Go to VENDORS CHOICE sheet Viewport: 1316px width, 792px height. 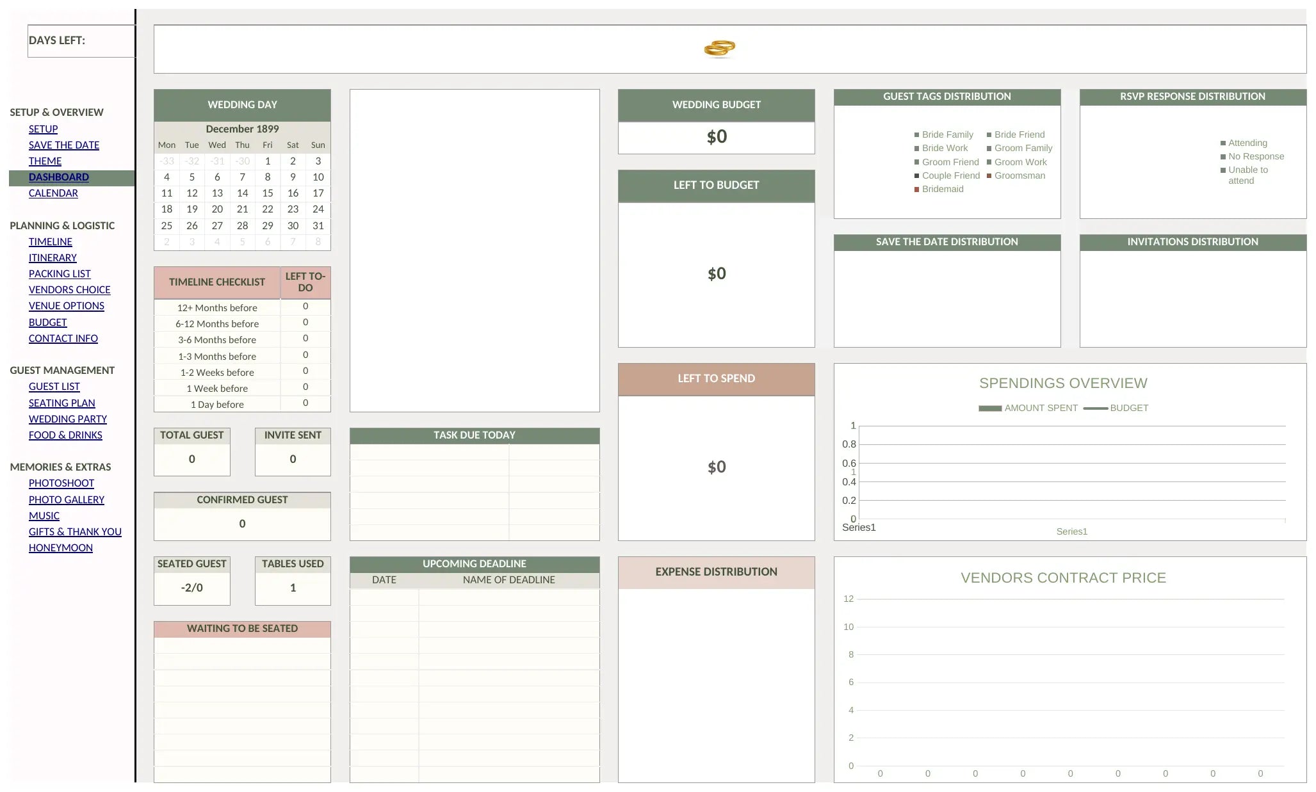pyautogui.click(x=69, y=289)
